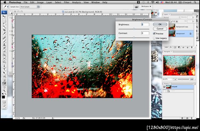The width and height of the screenshot is (200, 131).
Task: Open the Navigator panel options menu
Action: coord(194,52)
